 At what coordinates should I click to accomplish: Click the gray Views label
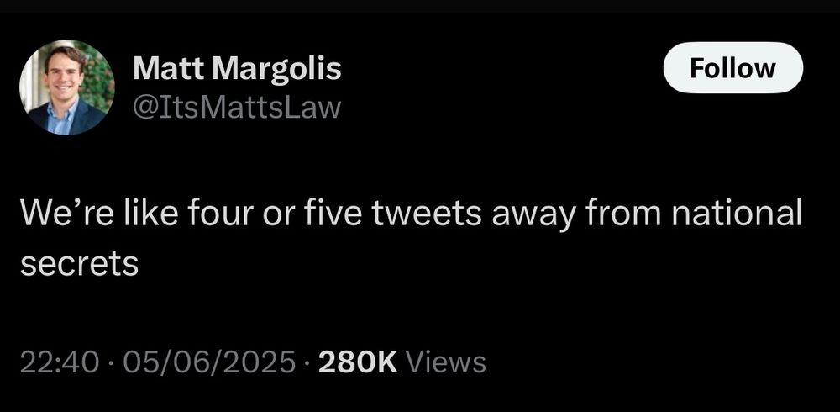pyautogui.click(x=446, y=362)
